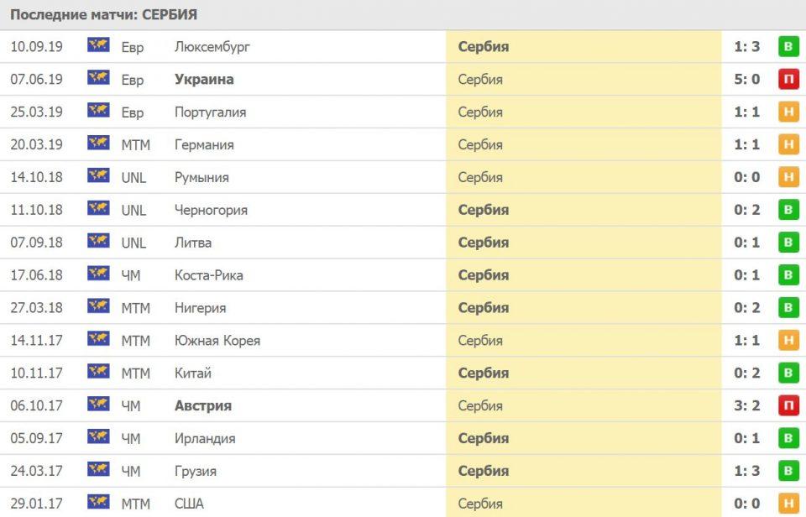Click the flag icon in Luxembourg match row
The image size is (806, 517).
(x=98, y=45)
